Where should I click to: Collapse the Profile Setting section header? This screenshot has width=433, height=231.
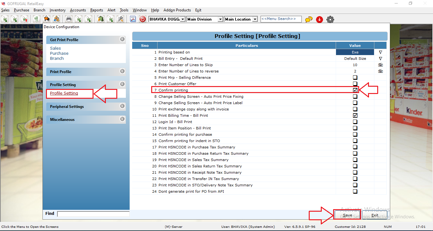(122, 84)
